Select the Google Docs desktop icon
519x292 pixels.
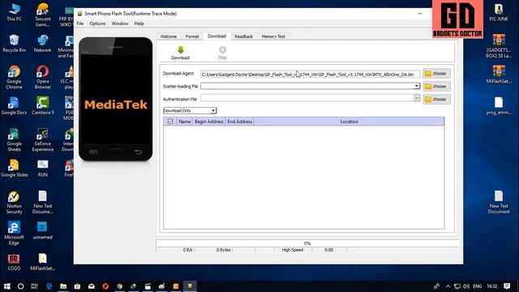click(15, 106)
